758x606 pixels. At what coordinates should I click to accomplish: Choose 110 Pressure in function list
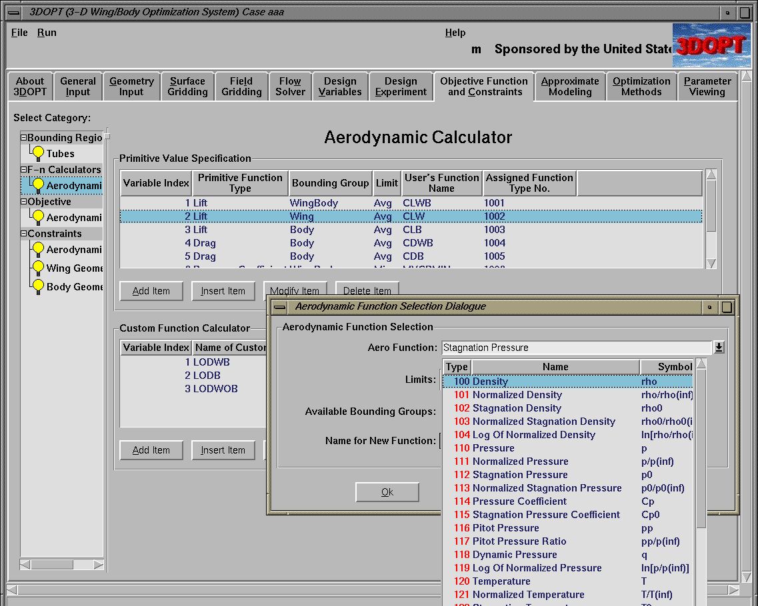point(568,448)
